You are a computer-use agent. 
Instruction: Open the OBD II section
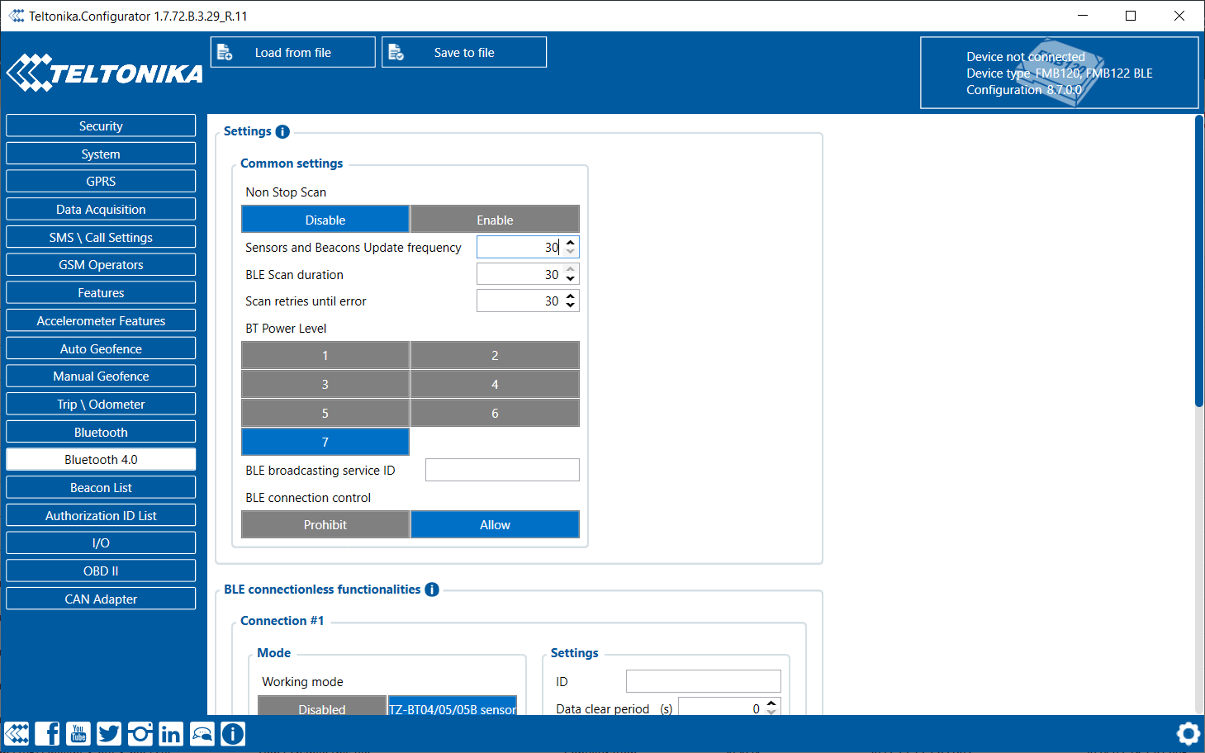point(101,571)
